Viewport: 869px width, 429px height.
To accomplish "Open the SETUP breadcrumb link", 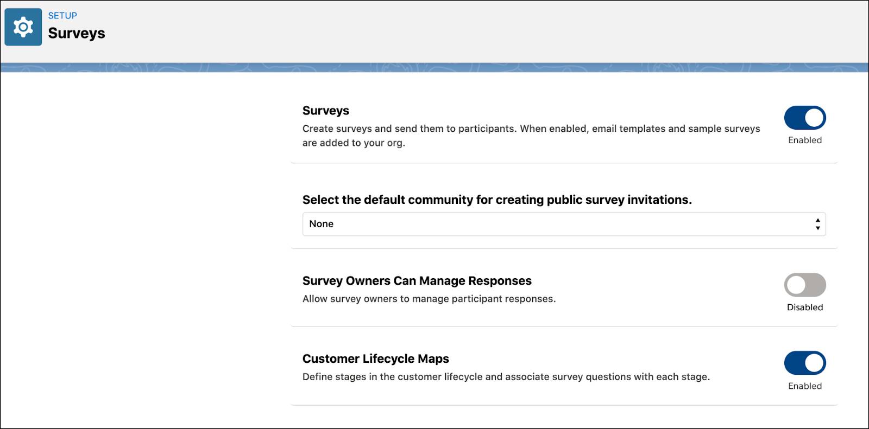I will point(62,16).
